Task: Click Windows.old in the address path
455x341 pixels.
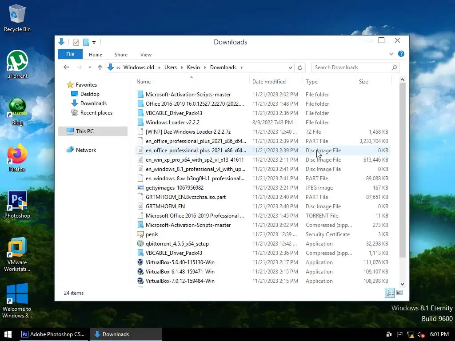Action: click(139, 67)
